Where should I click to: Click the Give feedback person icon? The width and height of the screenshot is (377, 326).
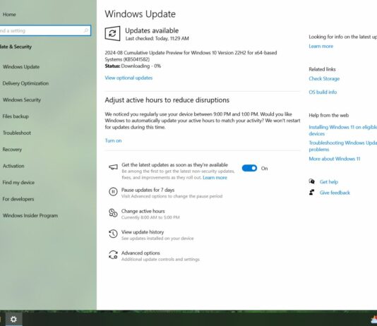click(x=312, y=192)
